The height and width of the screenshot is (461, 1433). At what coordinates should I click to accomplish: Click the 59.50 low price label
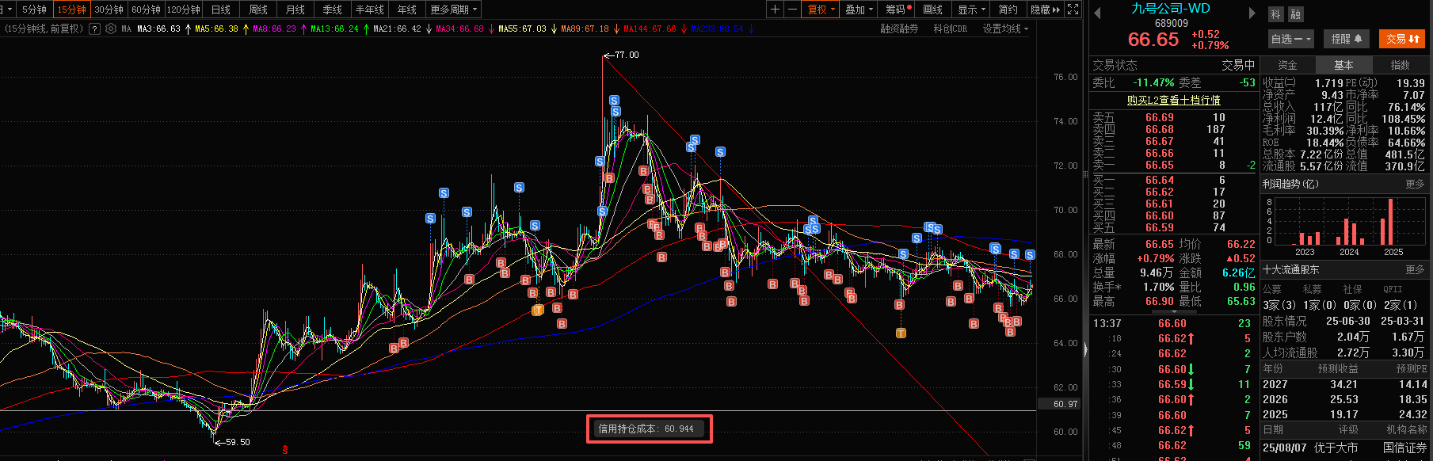237,442
